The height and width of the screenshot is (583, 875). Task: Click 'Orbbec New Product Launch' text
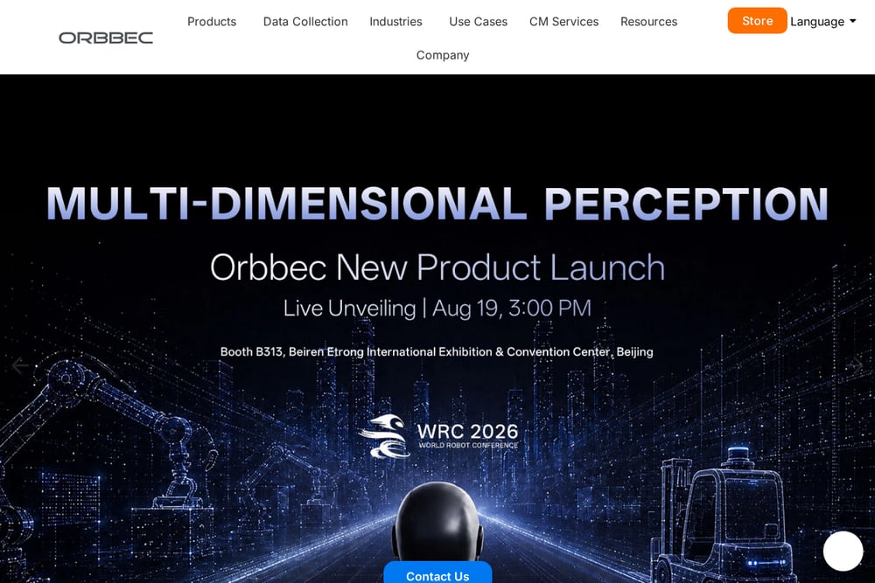(437, 267)
